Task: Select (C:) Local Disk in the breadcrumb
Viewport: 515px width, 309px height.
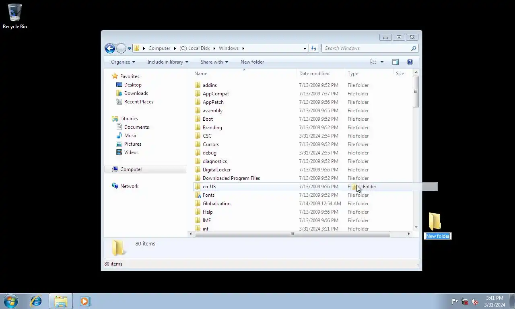Action: coord(195,48)
